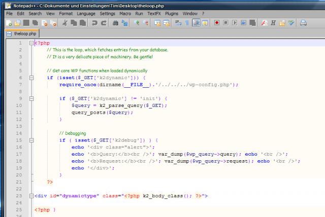This screenshot has height=217, width=325.
Task: Click 'require_once' on line 7
Action: (78, 85)
